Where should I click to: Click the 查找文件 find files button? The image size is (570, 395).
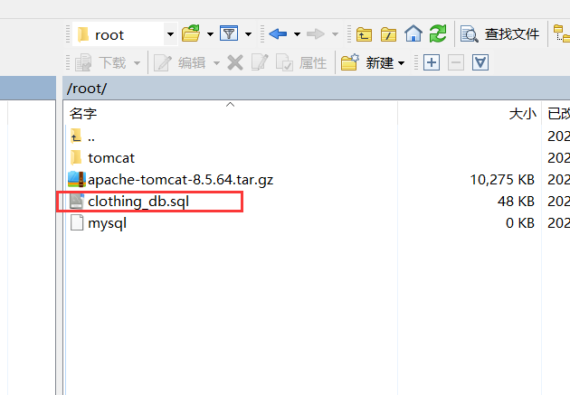click(499, 33)
